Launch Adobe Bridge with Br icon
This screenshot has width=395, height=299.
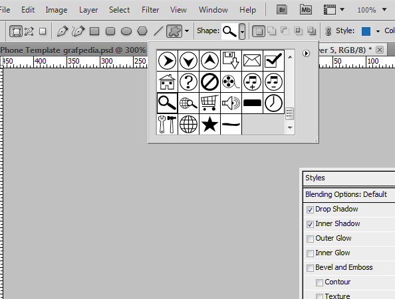(282, 10)
